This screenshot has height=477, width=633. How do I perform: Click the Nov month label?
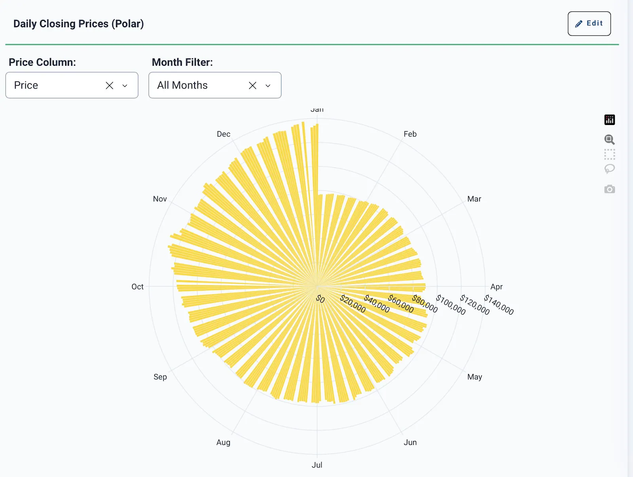tap(159, 199)
